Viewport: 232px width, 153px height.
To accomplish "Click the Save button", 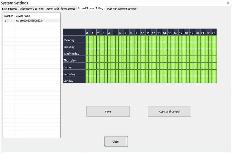I will coord(108,112).
